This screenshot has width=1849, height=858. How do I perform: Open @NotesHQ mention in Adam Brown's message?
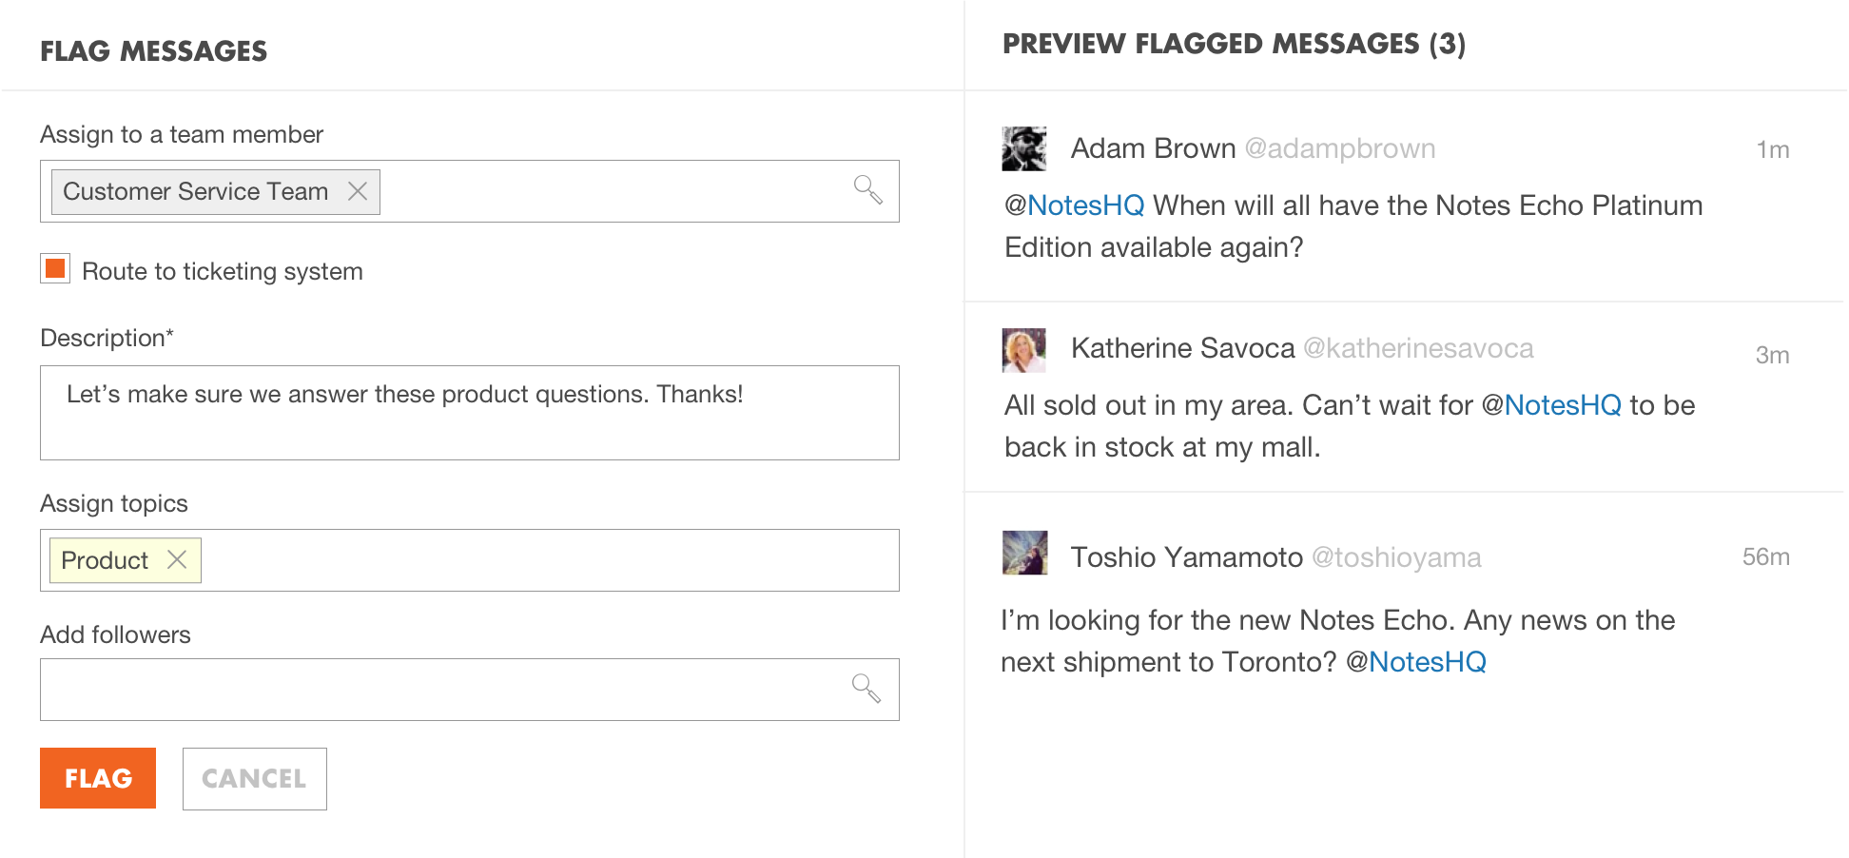(x=1075, y=205)
